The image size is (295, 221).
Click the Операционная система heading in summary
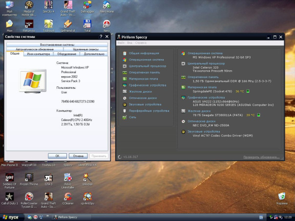click(x=205, y=53)
